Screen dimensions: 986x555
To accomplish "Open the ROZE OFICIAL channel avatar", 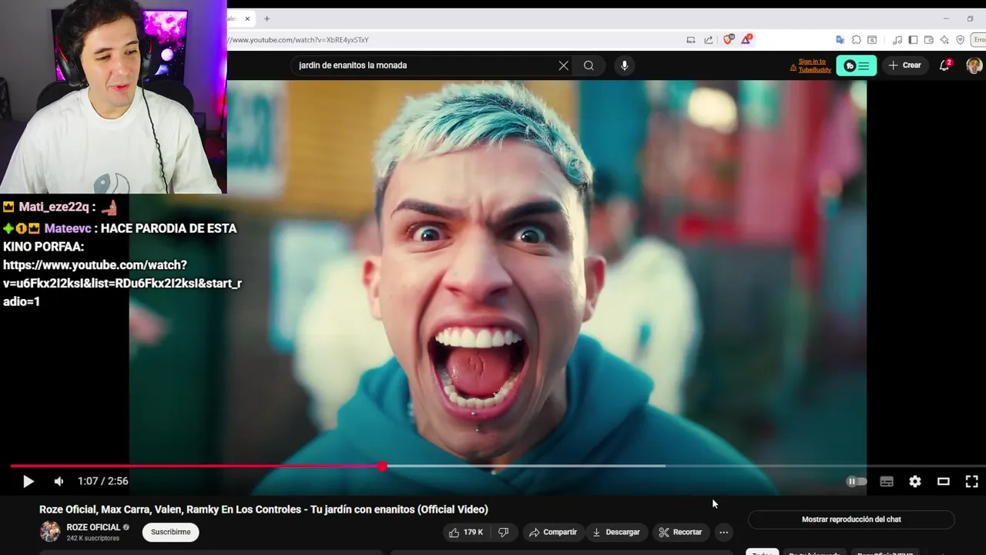I will click(50, 532).
